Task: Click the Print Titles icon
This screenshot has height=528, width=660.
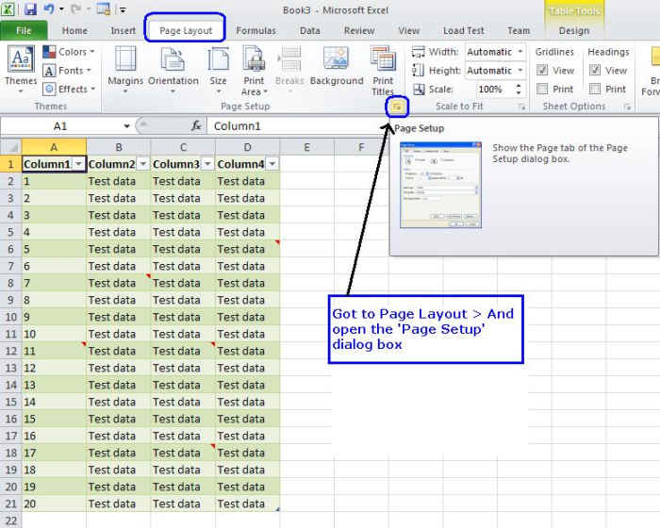Action: [x=383, y=68]
